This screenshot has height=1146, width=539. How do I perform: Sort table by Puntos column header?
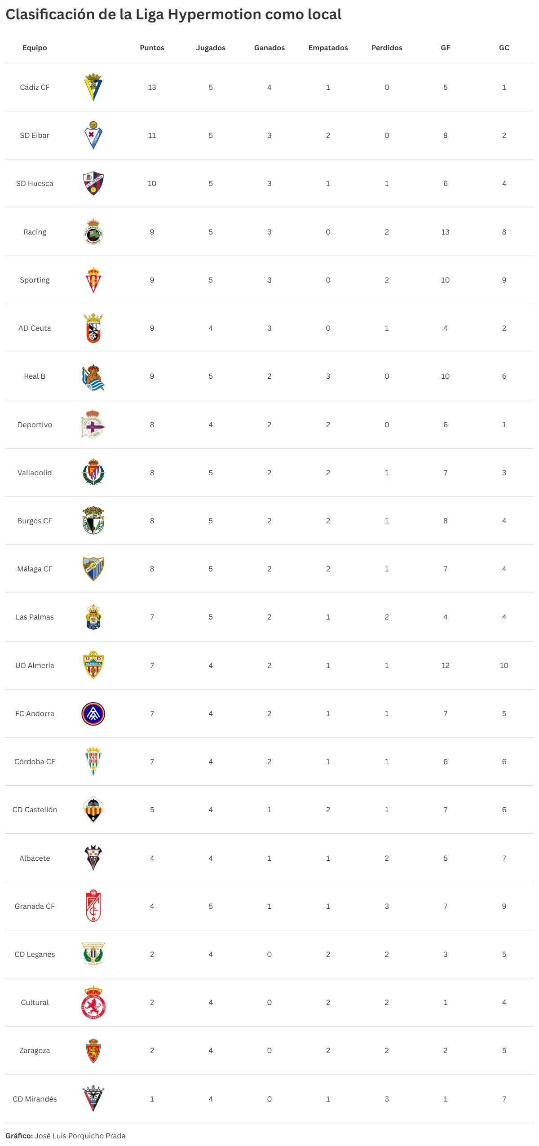click(x=152, y=48)
